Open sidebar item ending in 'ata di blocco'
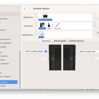 coord(5,39)
